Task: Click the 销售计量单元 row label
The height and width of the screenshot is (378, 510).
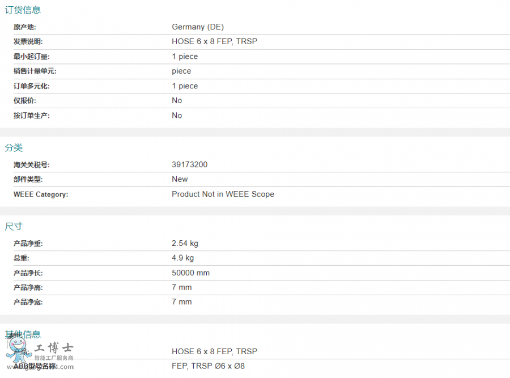Action: (x=35, y=71)
